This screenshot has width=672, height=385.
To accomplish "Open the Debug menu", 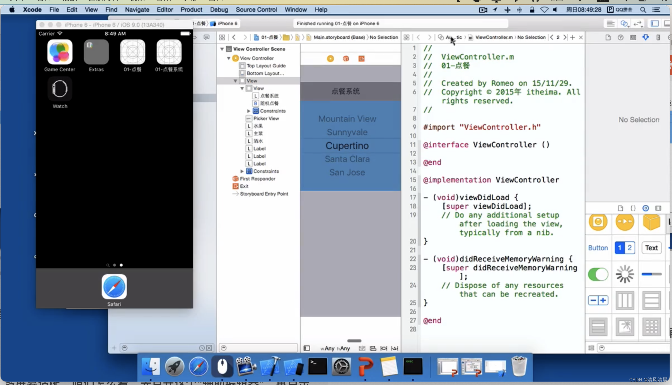I will [219, 10].
